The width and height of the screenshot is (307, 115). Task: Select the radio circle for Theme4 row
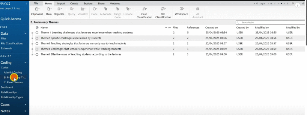[x=37, y=49]
